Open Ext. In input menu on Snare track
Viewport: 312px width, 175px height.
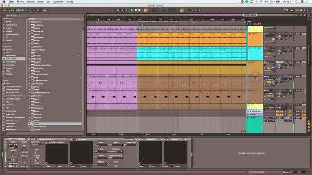tap(269, 34)
